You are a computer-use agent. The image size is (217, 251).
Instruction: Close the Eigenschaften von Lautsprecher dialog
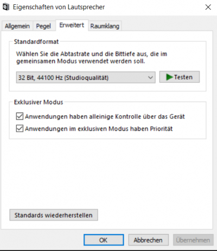(x=208, y=7)
